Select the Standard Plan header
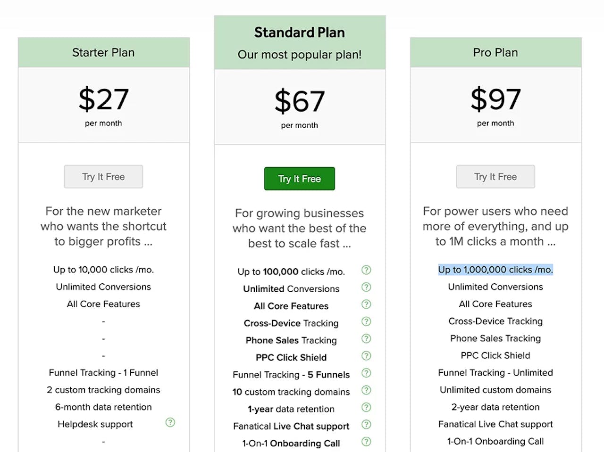The image size is (604, 452). click(300, 42)
